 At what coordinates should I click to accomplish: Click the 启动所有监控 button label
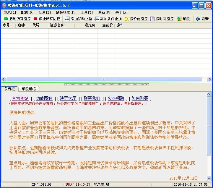point(20,19)
